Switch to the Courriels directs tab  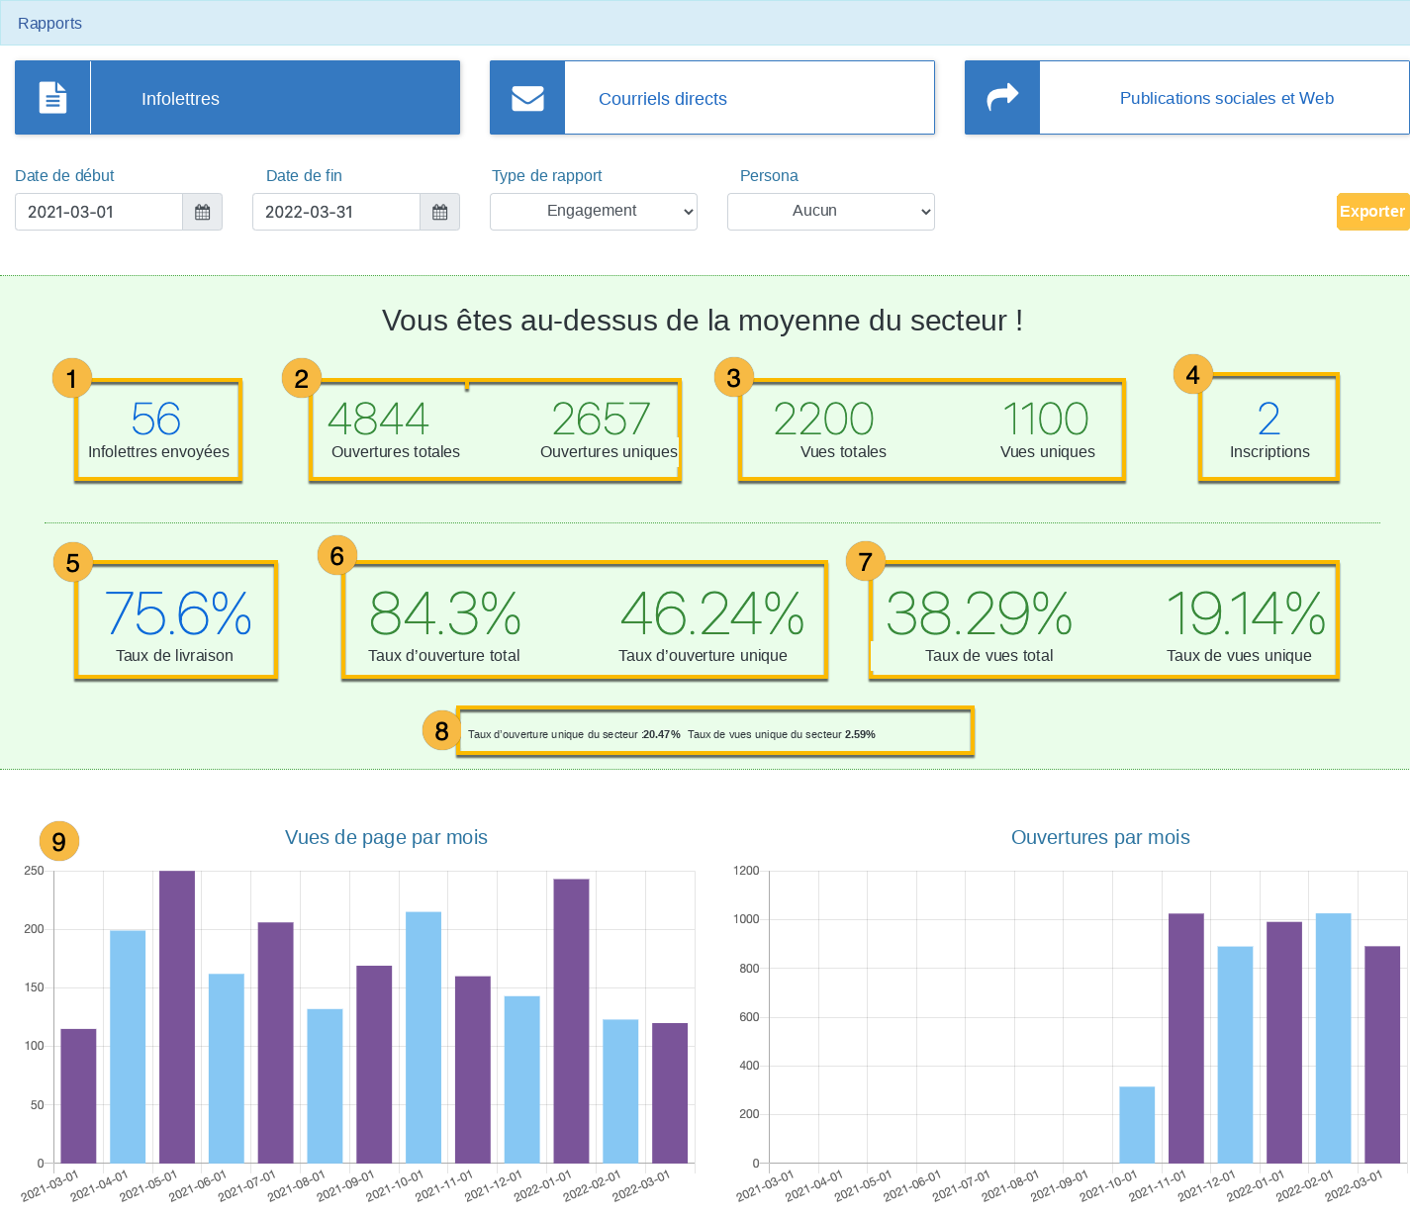tap(712, 98)
